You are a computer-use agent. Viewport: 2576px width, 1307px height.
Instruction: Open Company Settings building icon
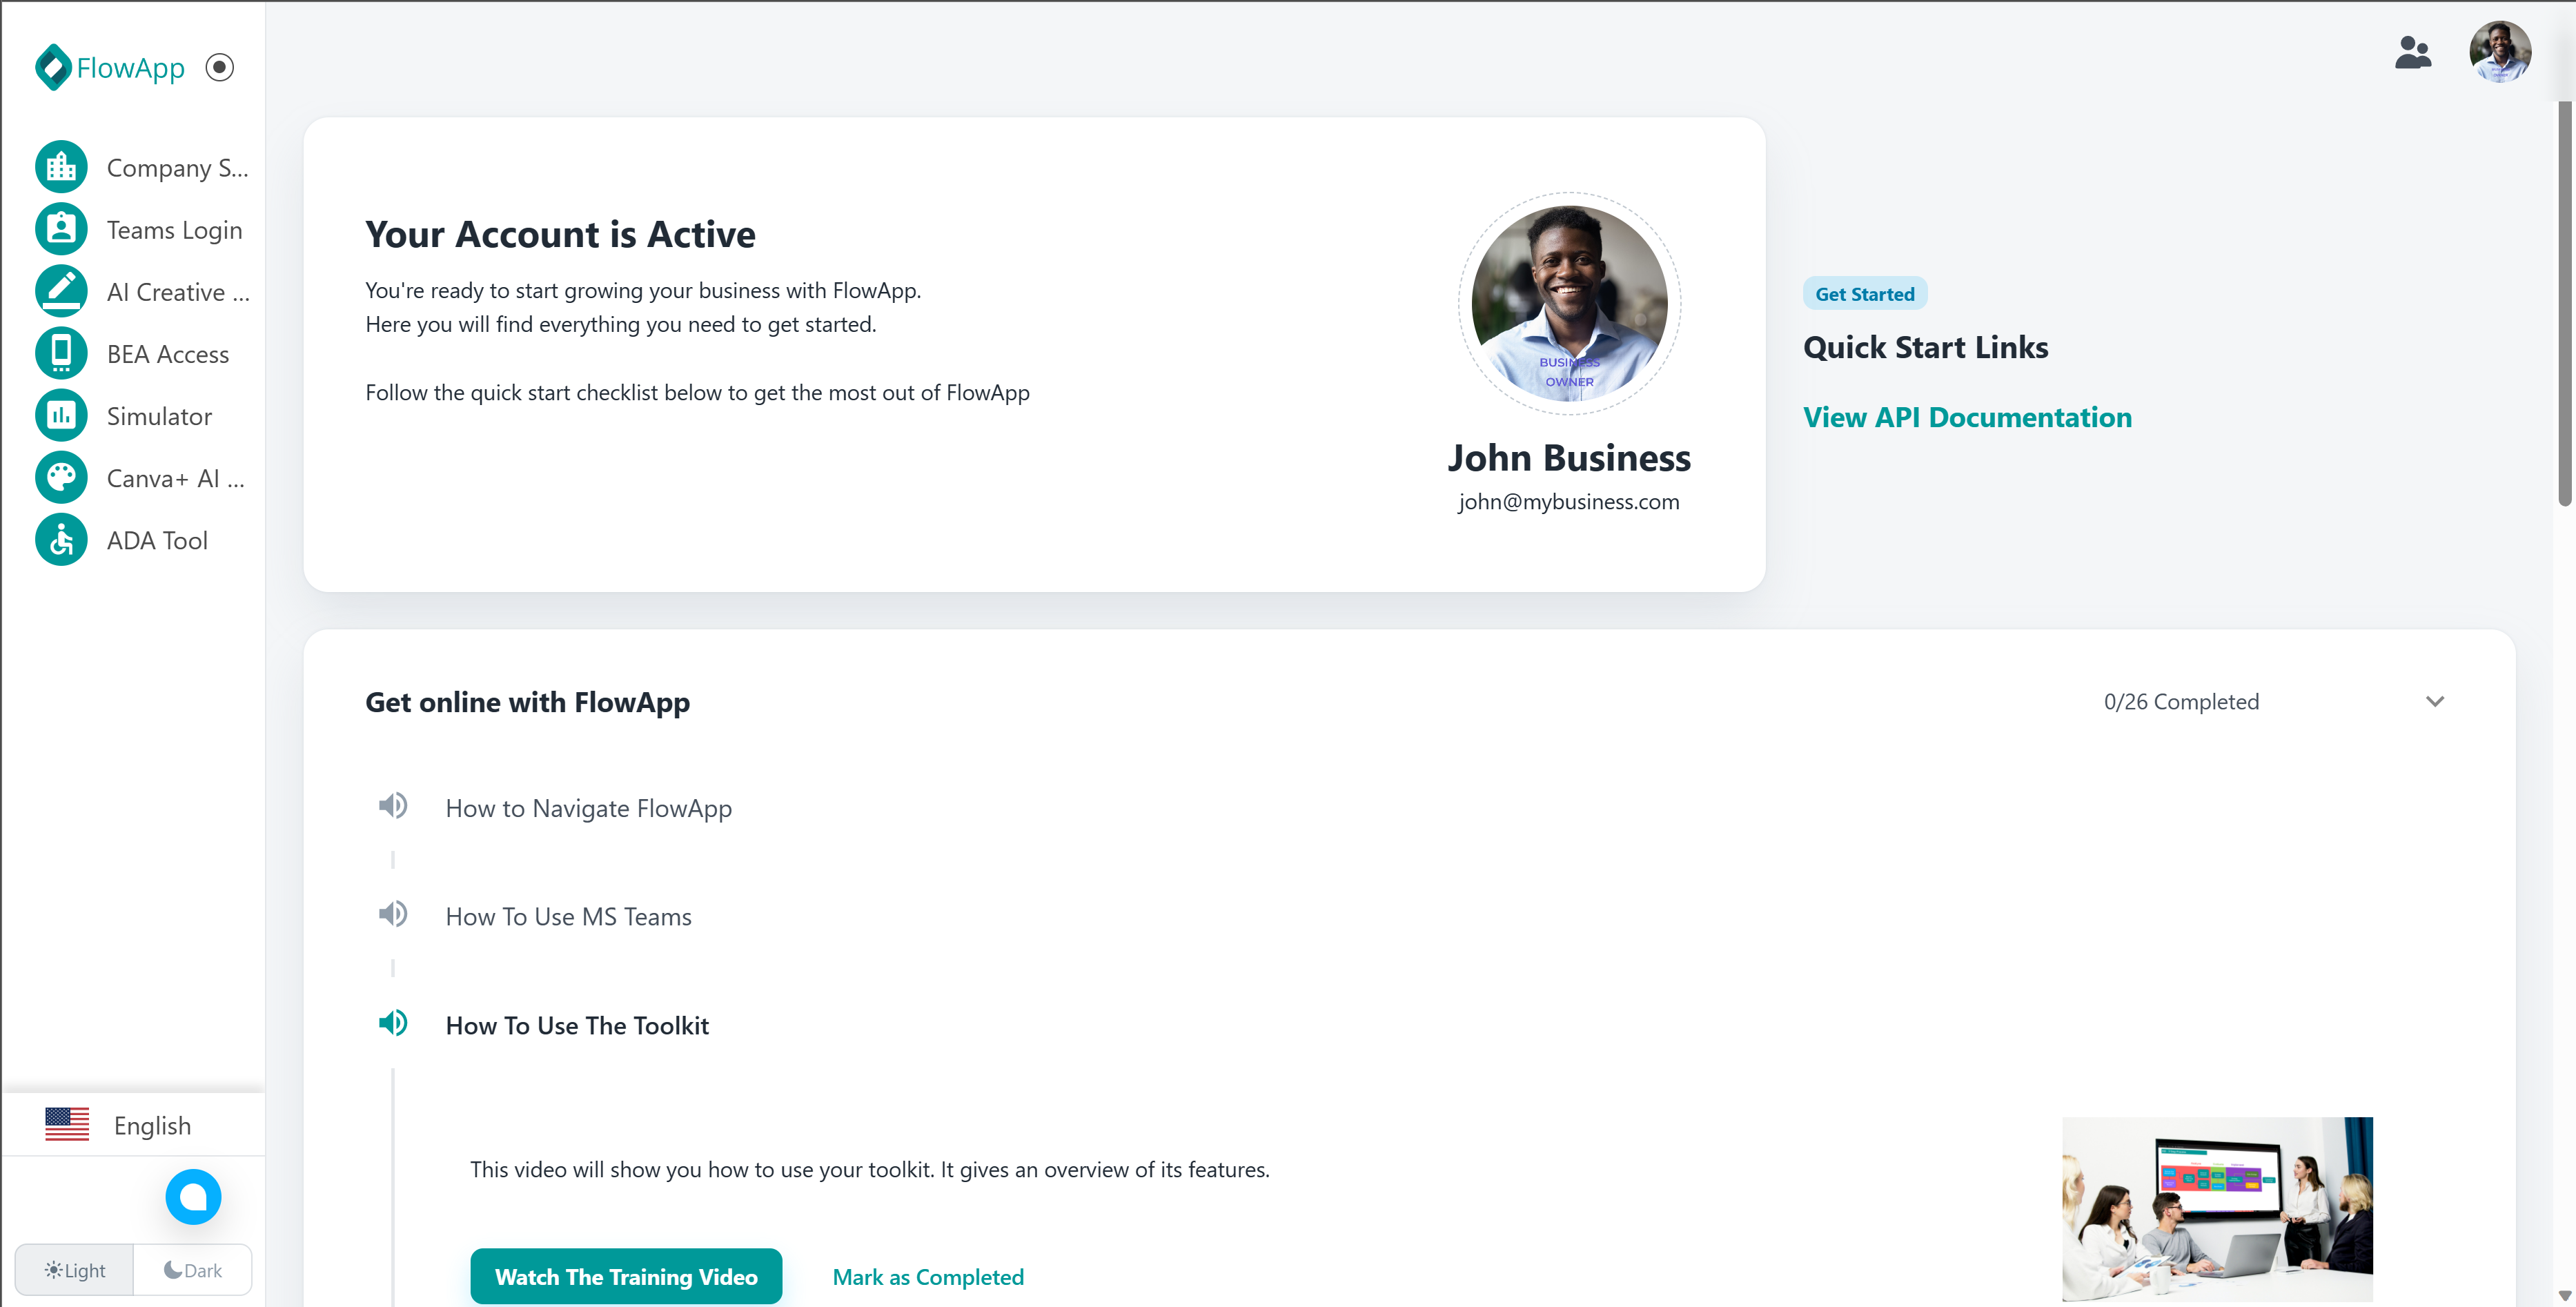[x=61, y=167]
